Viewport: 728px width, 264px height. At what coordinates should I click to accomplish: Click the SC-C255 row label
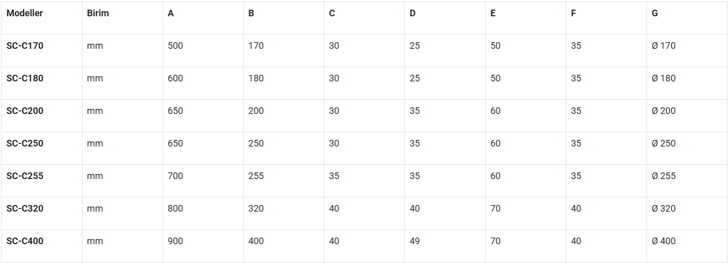coord(25,176)
